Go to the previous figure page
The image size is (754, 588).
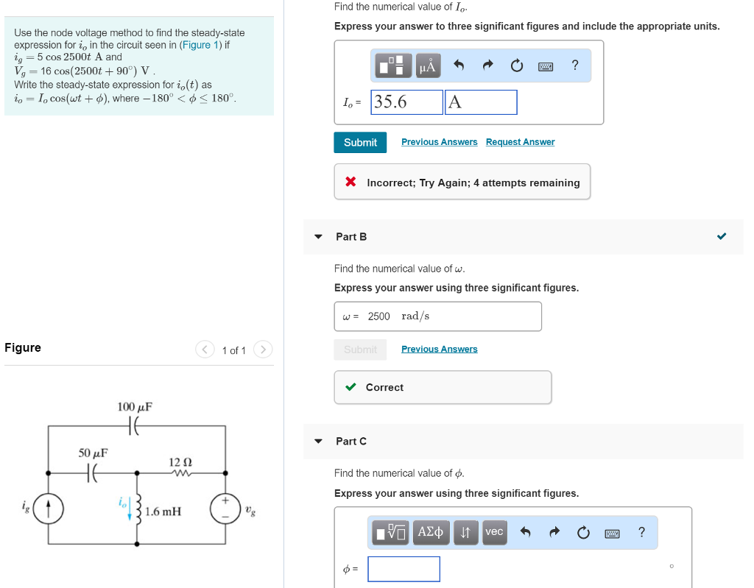coord(205,350)
